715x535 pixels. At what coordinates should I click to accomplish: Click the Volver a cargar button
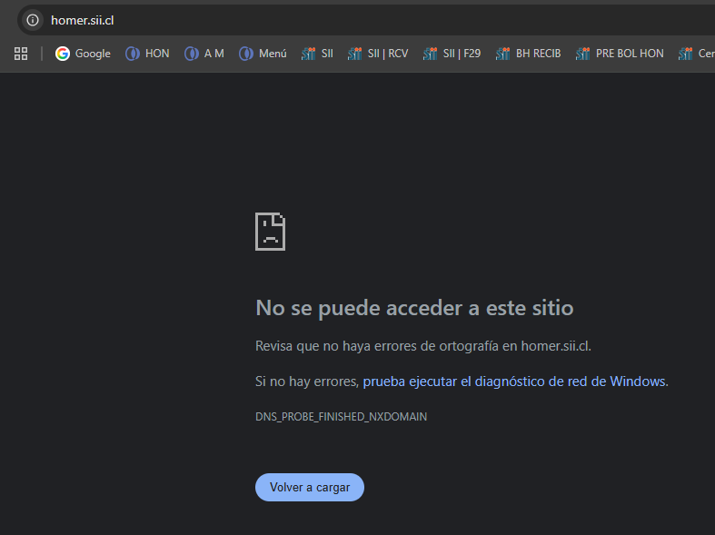click(x=310, y=487)
